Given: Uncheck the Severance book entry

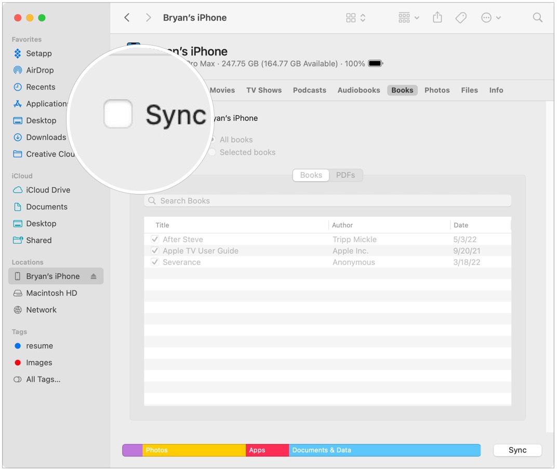Looking at the screenshot, I should [155, 262].
